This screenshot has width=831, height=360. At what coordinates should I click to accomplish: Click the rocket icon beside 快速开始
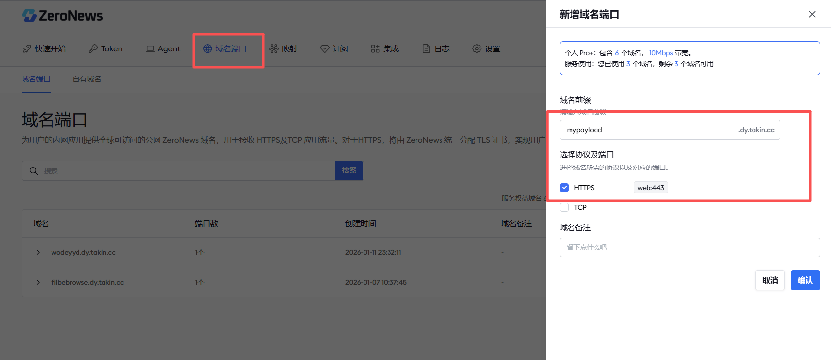click(x=27, y=49)
